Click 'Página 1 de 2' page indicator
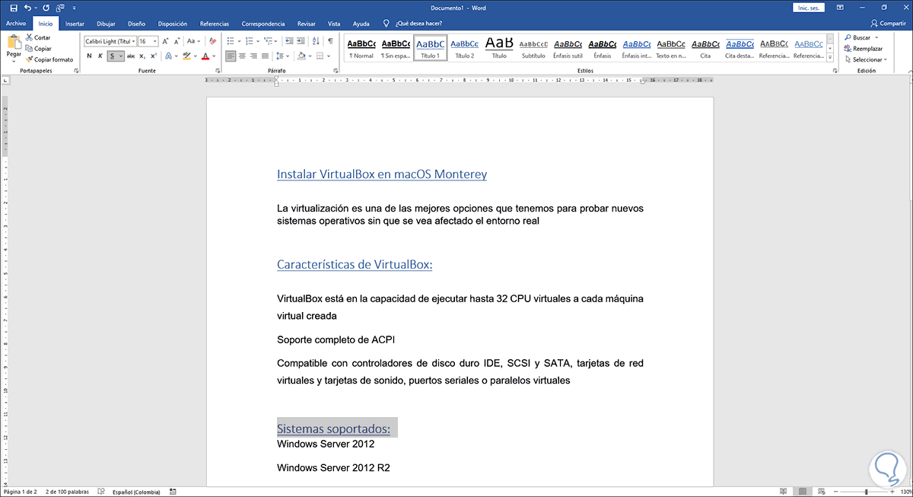Screen dimensions: 913x497 click(20, 492)
